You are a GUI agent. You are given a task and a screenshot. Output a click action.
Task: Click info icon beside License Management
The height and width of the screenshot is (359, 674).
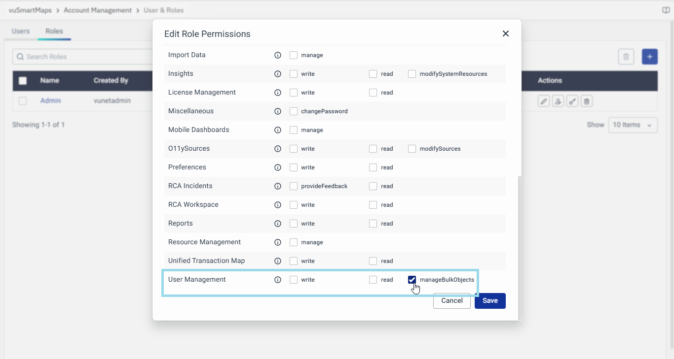pos(278,93)
